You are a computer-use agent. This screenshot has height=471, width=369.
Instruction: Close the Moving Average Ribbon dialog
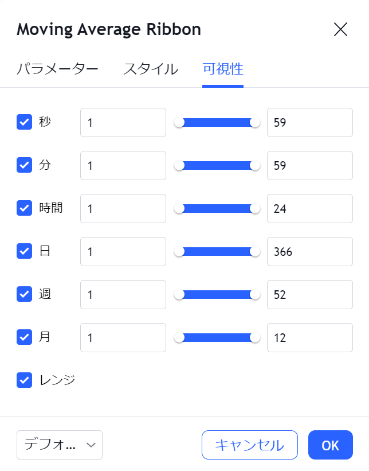(340, 30)
